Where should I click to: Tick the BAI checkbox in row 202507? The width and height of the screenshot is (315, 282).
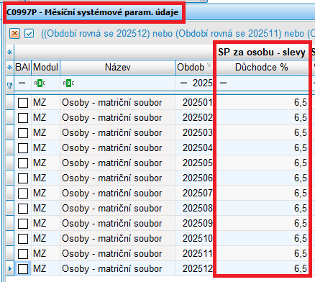pyautogui.click(x=23, y=194)
